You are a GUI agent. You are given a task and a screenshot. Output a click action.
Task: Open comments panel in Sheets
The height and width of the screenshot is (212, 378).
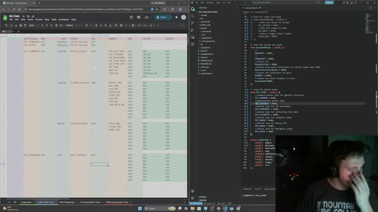[139, 17]
